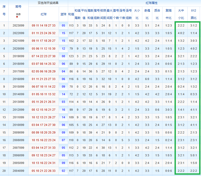201x176 pixels.
Task: Click the 大小比 column header
Action: click(137, 14)
